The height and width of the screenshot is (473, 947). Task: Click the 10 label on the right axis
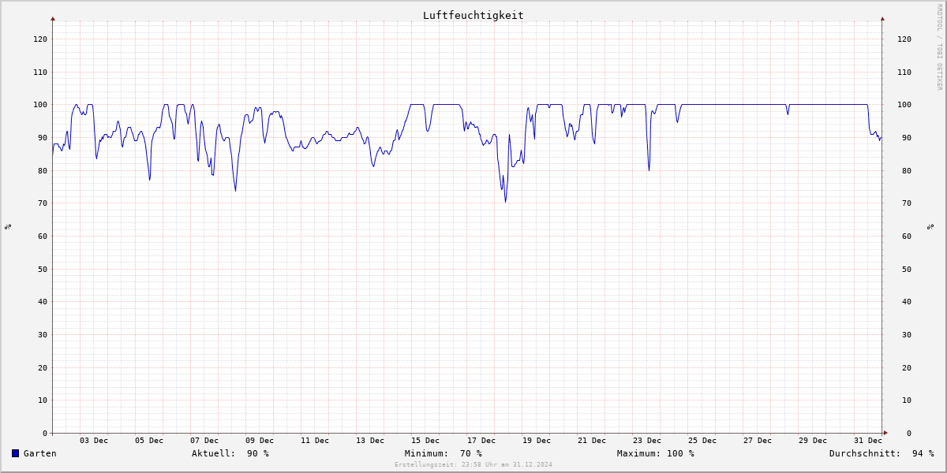(907, 400)
